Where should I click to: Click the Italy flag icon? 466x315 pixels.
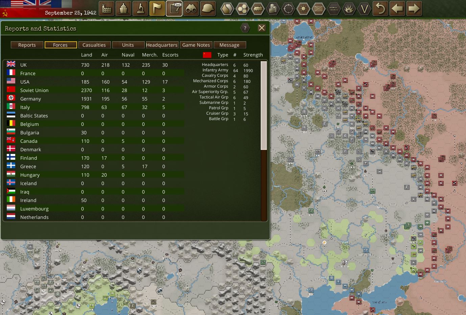pyautogui.click(x=11, y=106)
